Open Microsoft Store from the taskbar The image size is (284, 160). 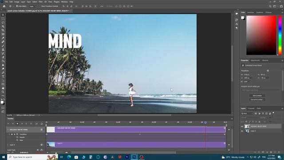[76, 157]
